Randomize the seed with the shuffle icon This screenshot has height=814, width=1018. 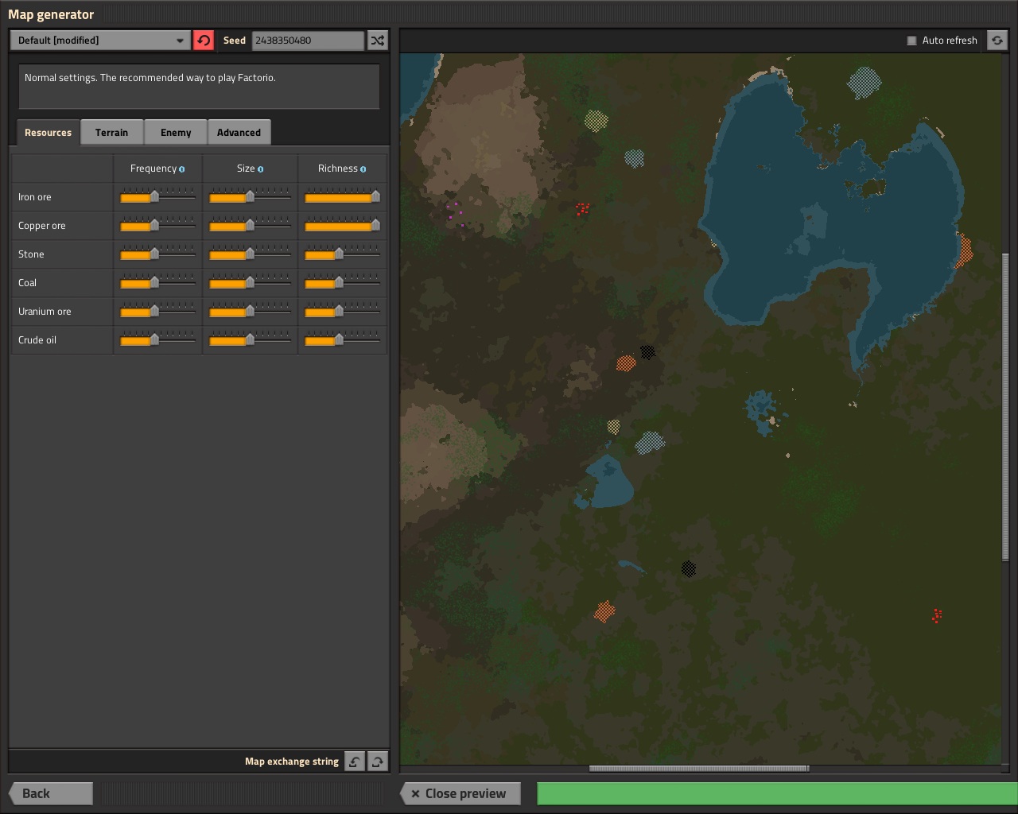click(x=378, y=40)
